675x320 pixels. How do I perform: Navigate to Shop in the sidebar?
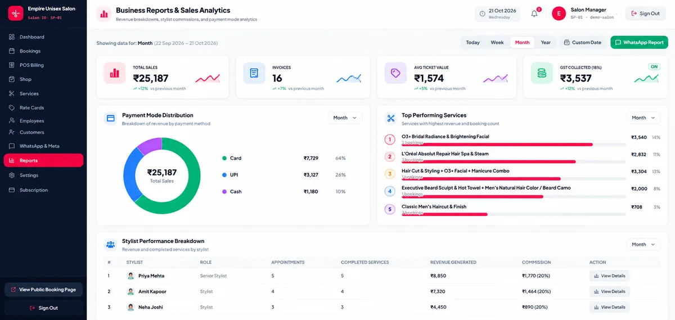pos(43,79)
